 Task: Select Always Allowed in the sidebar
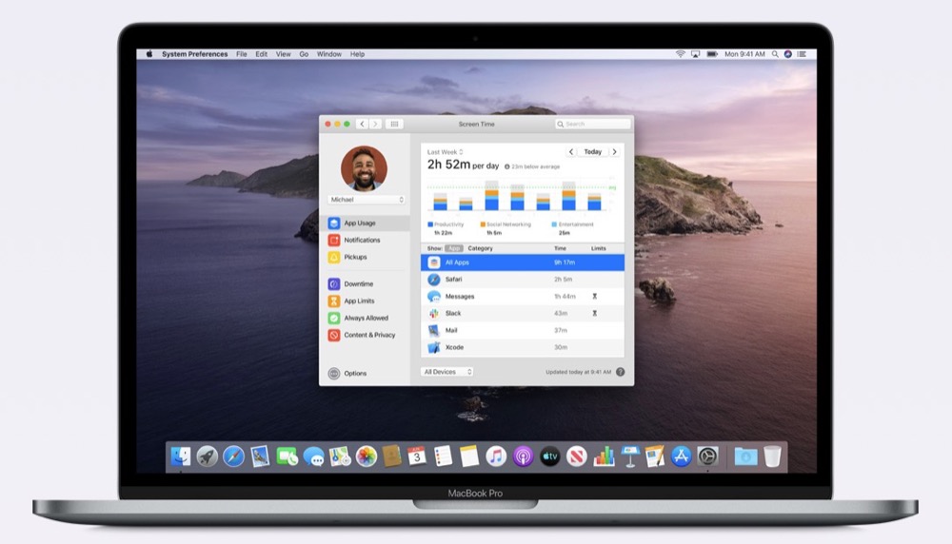[365, 318]
